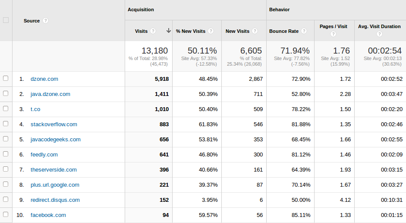
Task: Select stackoverflow.com duration 00:02:46
Action: 392,124
